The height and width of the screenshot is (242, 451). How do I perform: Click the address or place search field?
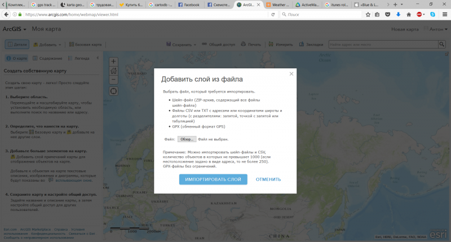point(383,44)
